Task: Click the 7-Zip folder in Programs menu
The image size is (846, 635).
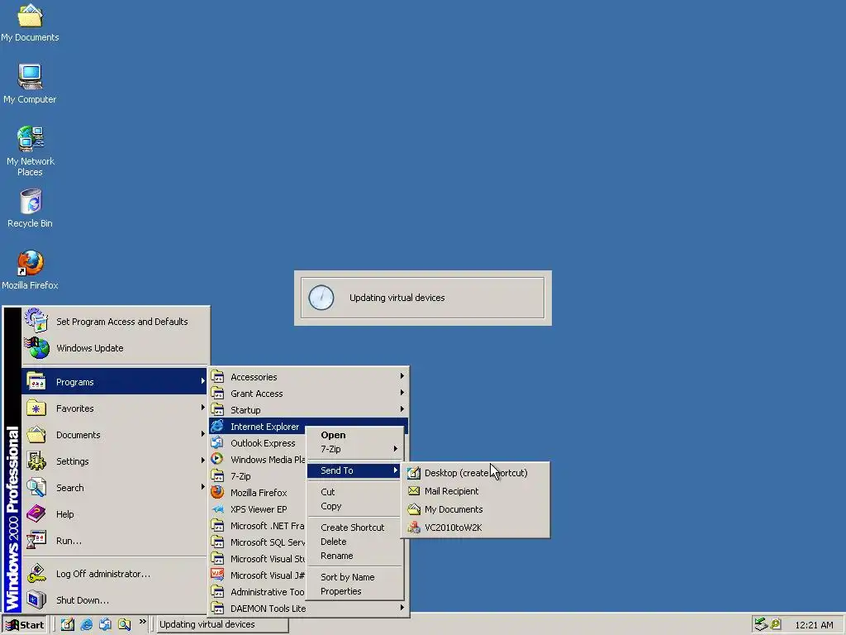Action: click(258, 476)
